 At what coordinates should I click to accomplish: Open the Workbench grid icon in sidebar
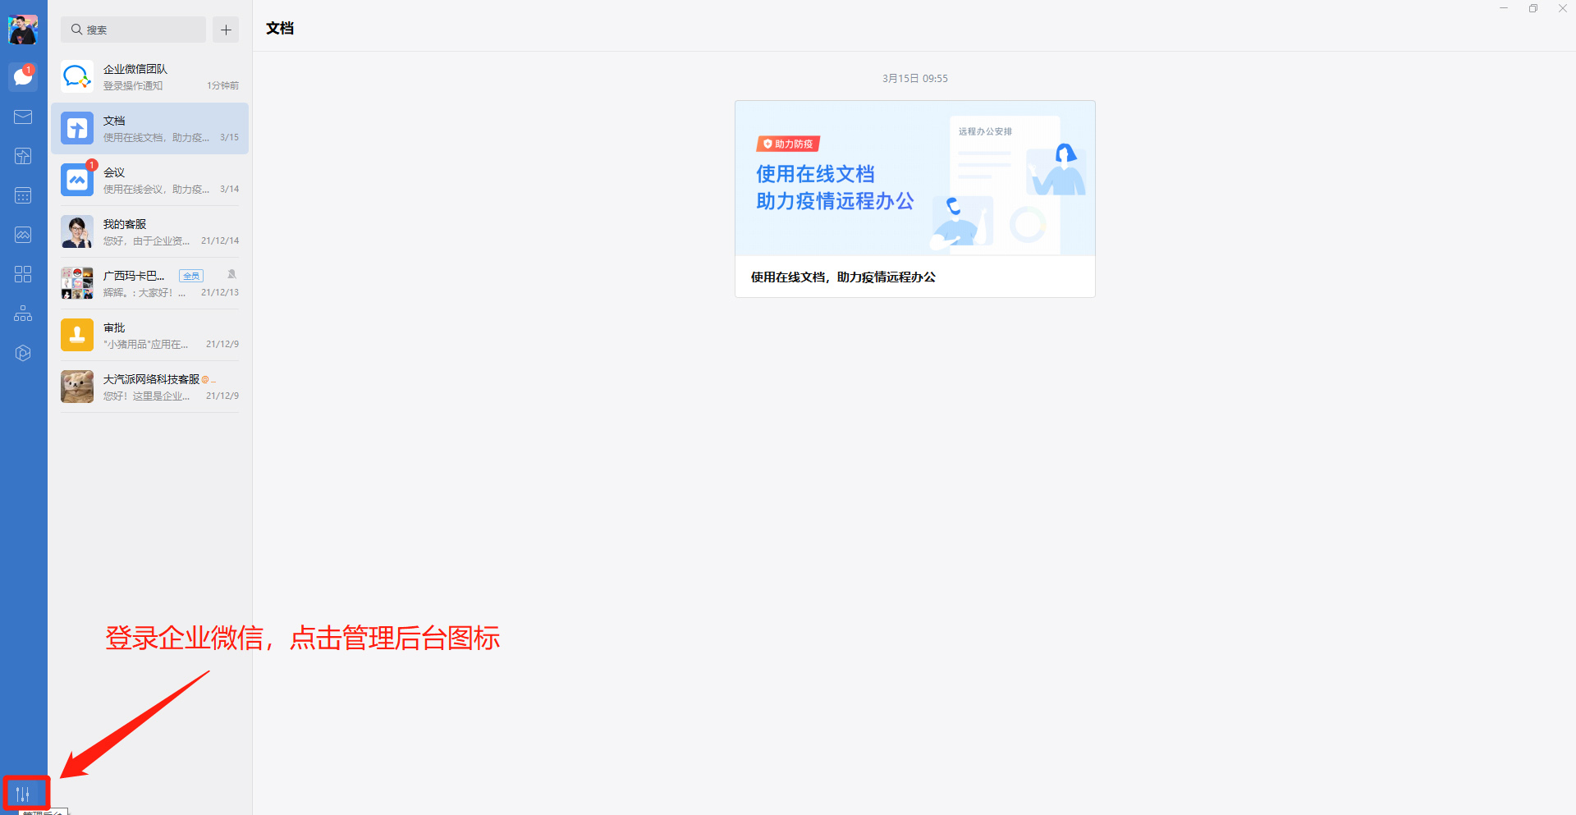point(23,274)
